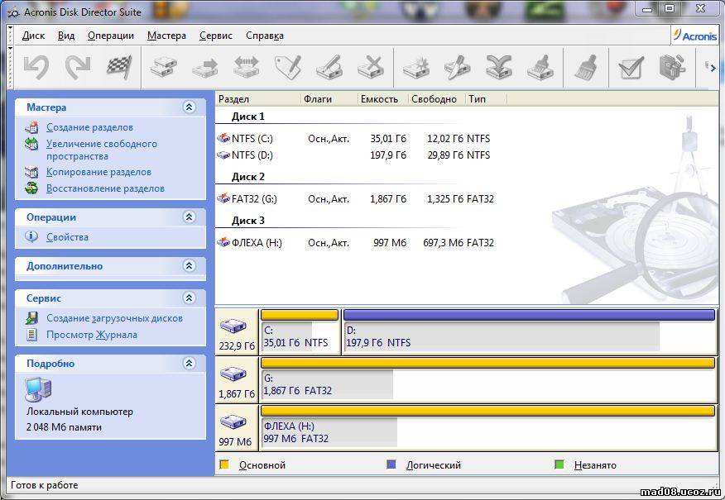The width and height of the screenshot is (725, 500).
Task: Click the Redo arrow toolbar icon
Action: (x=78, y=68)
